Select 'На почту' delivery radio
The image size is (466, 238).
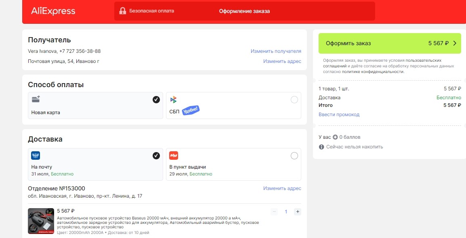click(x=156, y=156)
